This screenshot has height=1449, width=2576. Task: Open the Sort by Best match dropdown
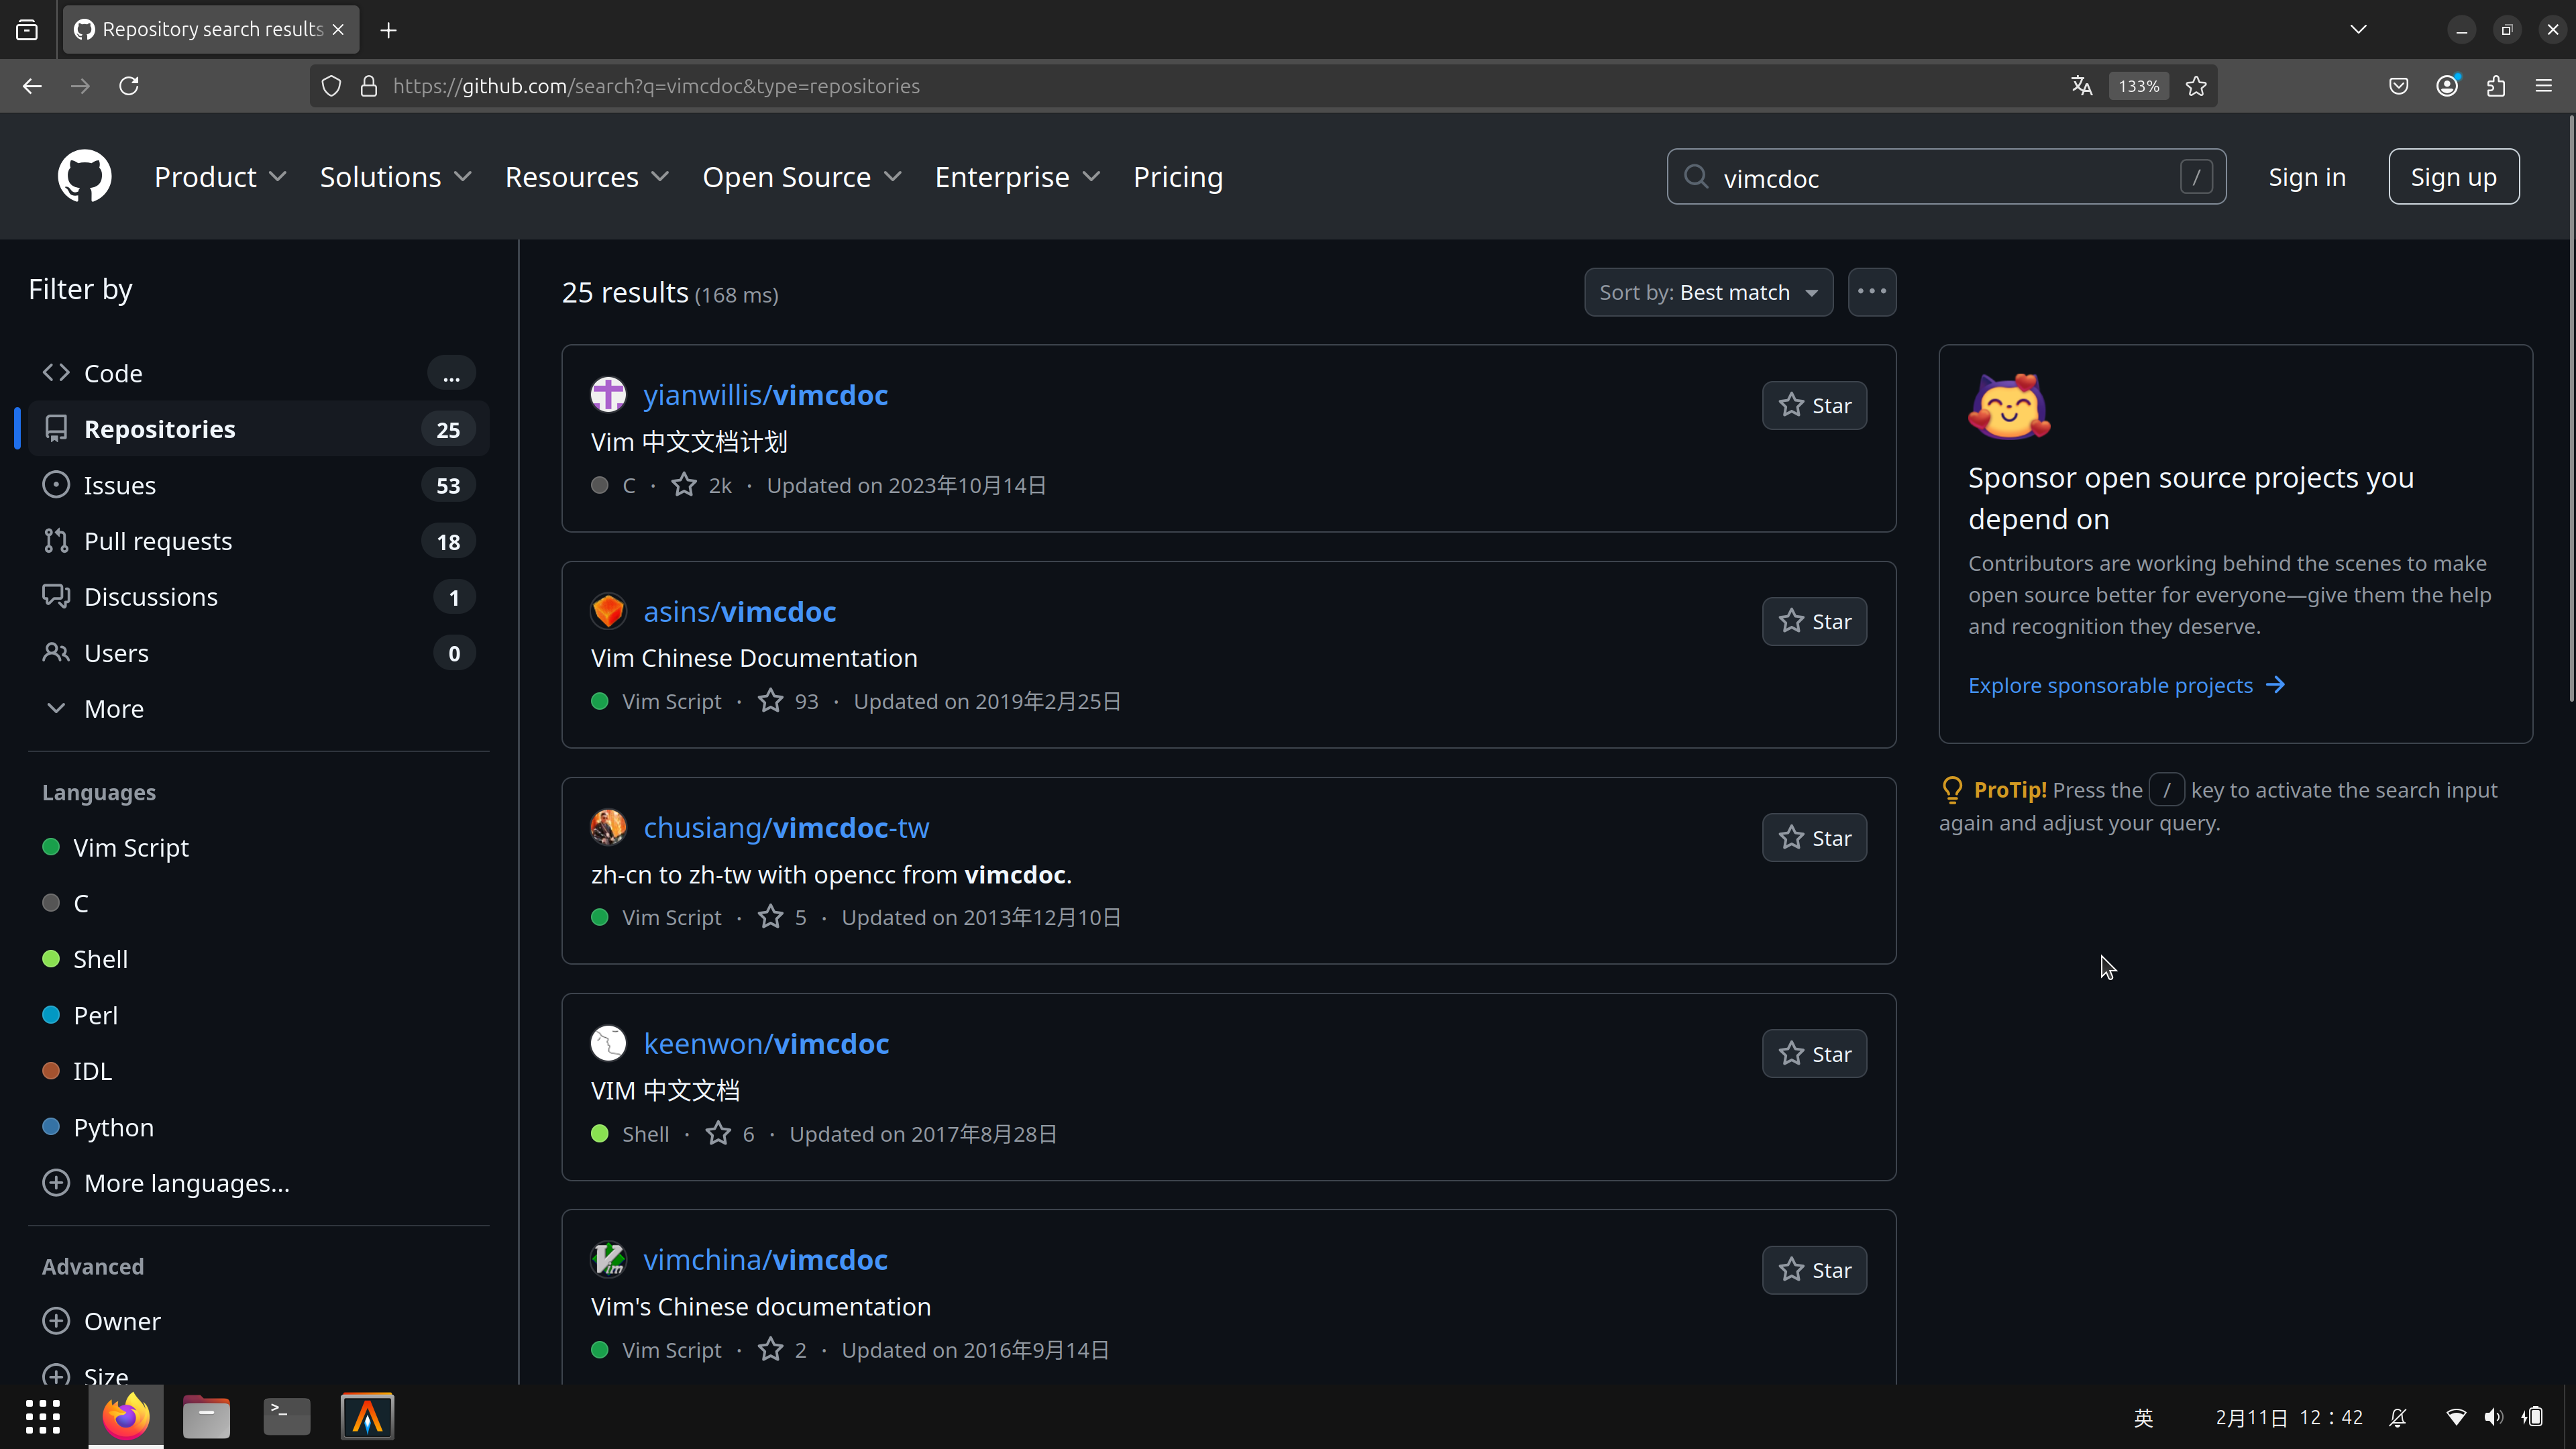pyautogui.click(x=1708, y=292)
